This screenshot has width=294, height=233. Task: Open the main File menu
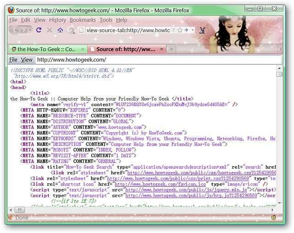13,20
